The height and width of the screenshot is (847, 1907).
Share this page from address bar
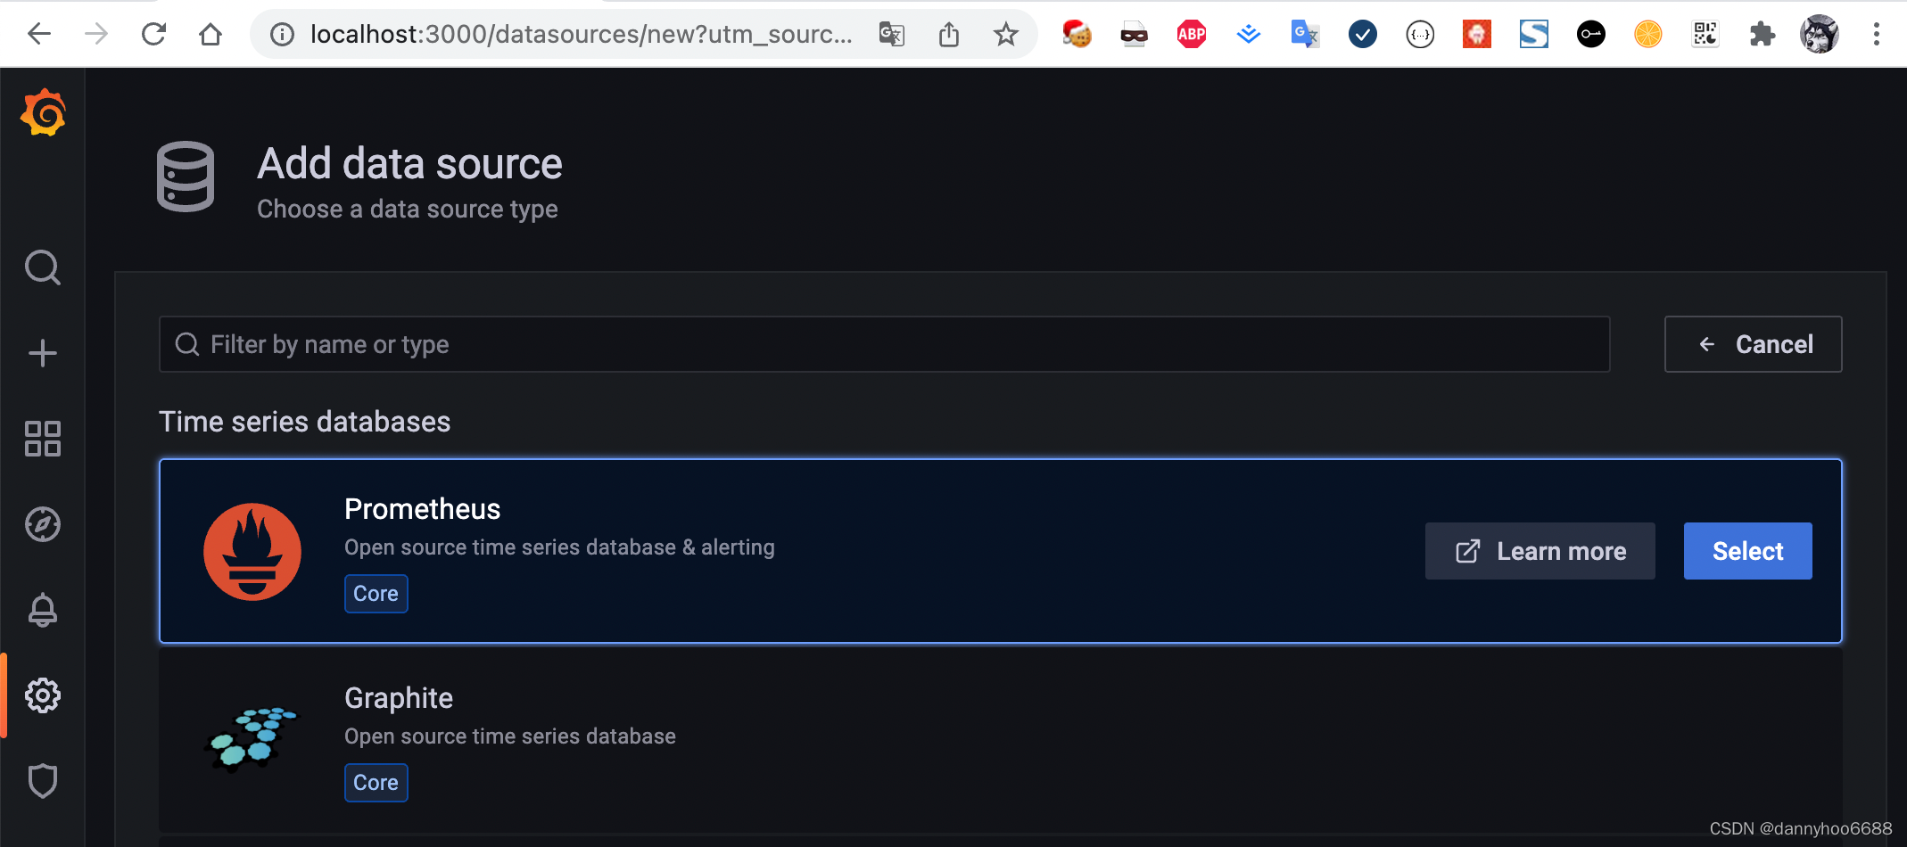click(x=949, y=34)
